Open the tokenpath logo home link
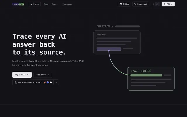Screen dimensions: 187x117 pos(18,4)
